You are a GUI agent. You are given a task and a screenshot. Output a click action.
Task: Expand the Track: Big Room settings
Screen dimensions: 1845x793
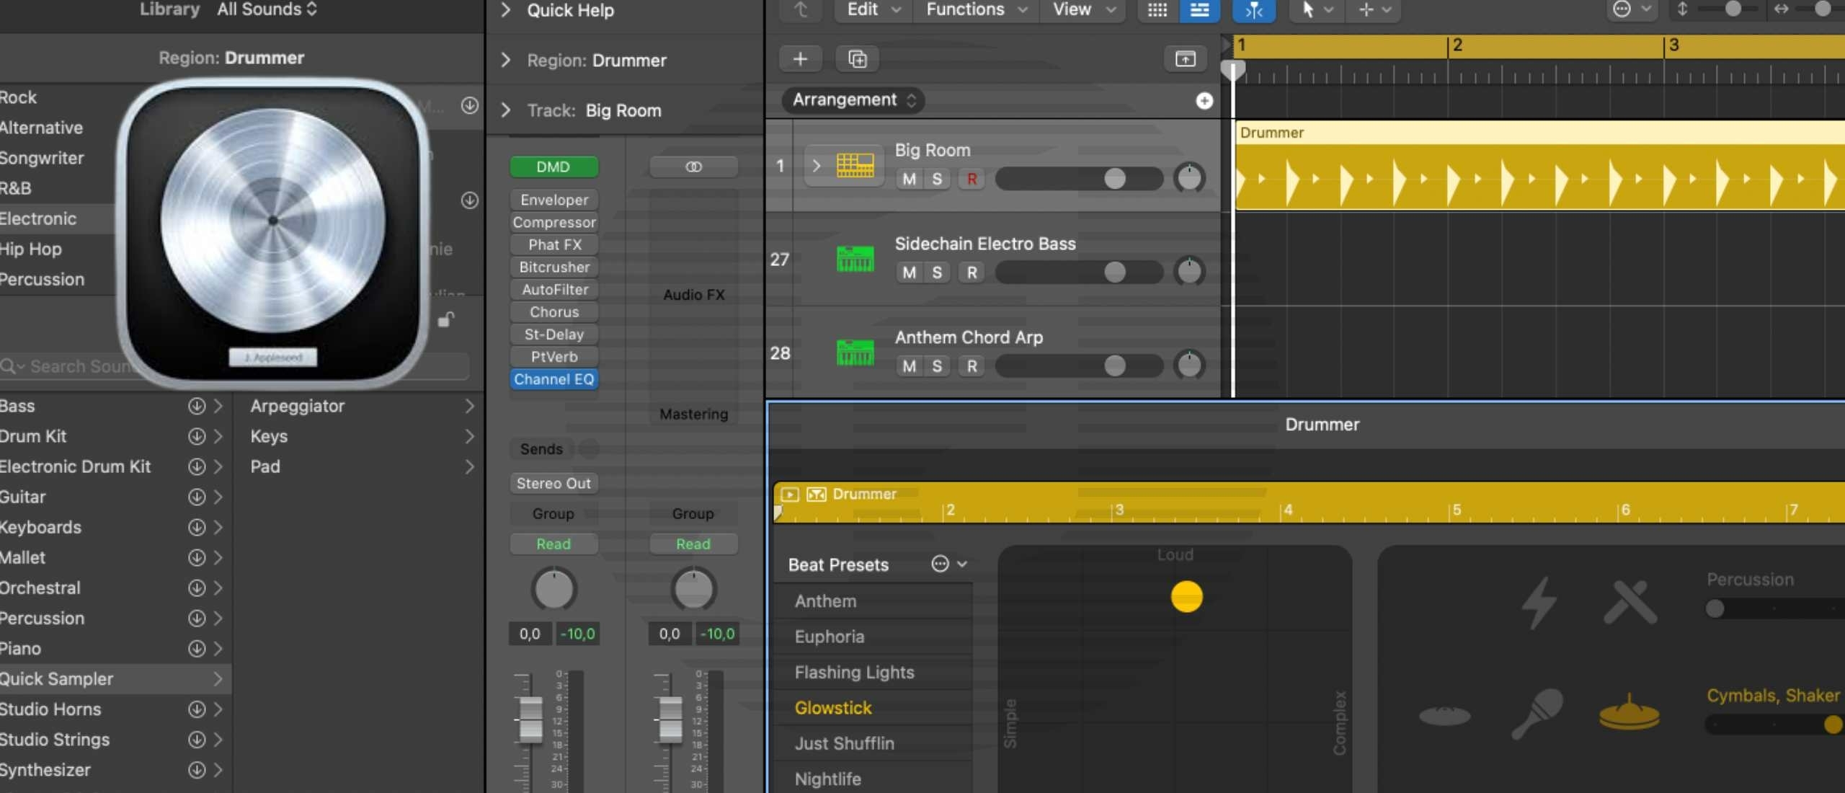tap(507, 110)
